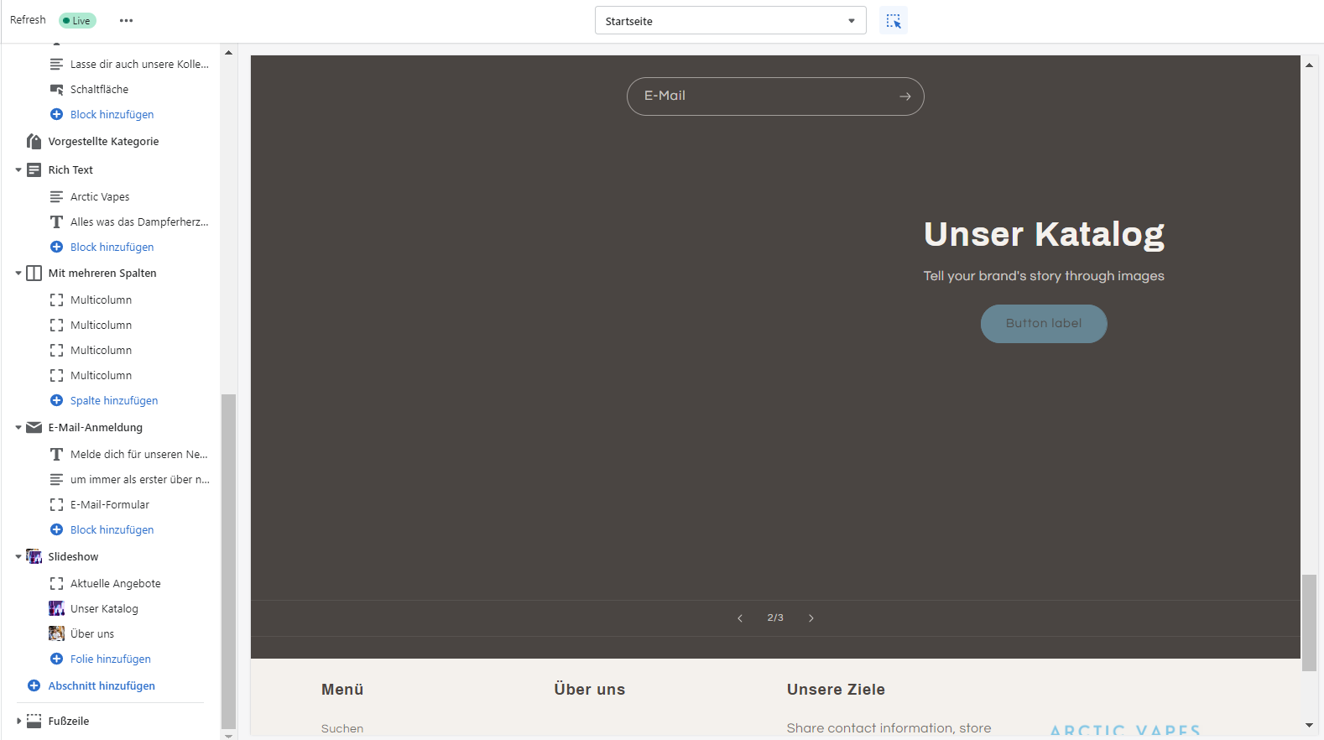Screen dimensions: 1324x740
Task: Click the preview scroll-down arrow
Action: [1309, 726]
